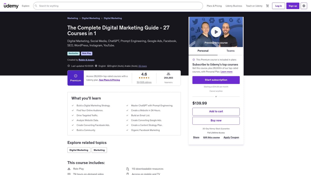Switch to the Teams tab
This screenshot has height=175, width=311.
click(x=230, y=51)
